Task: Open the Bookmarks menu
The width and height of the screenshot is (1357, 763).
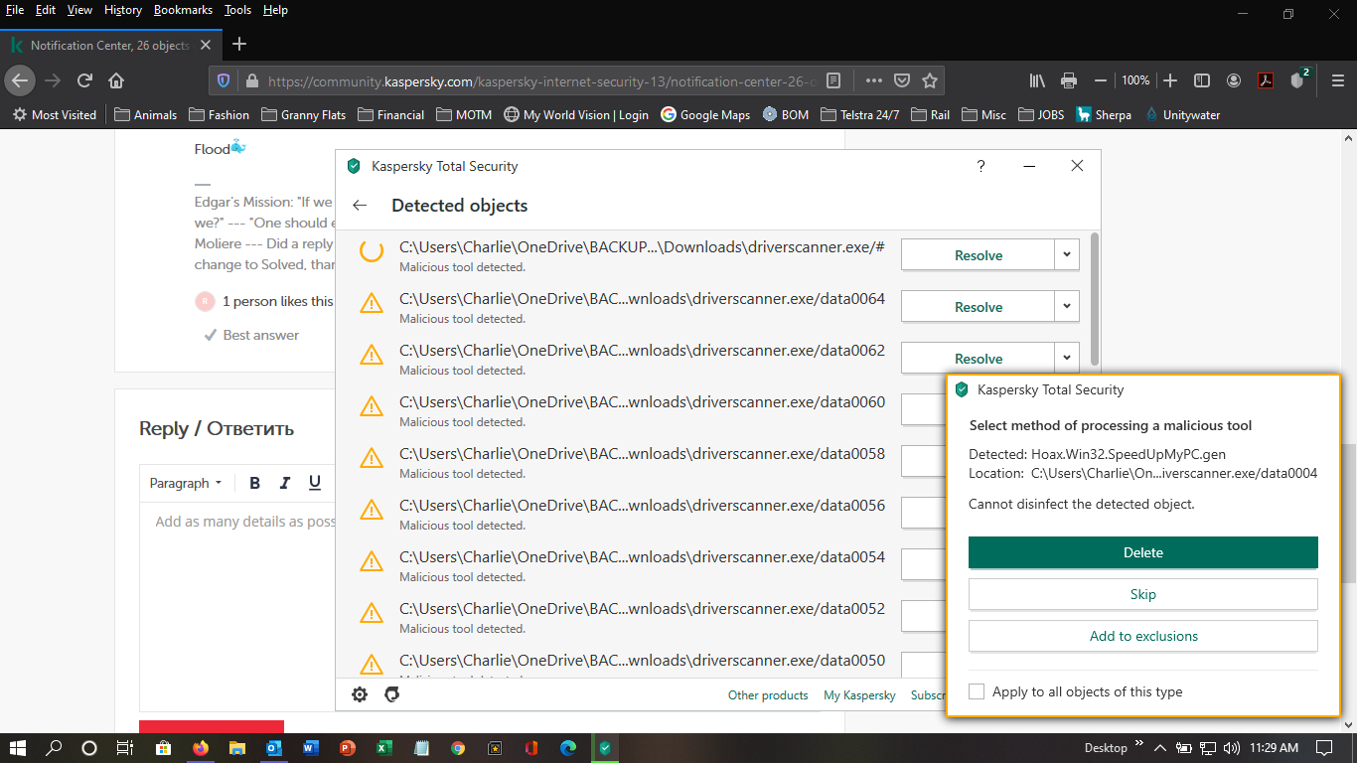Action: click(183, 10)
